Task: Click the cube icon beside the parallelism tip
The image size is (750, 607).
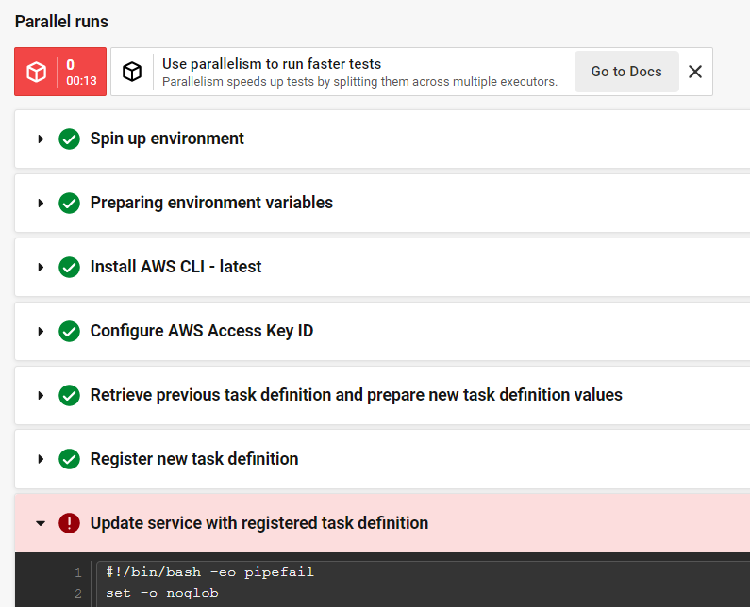Action: [133, 72]
